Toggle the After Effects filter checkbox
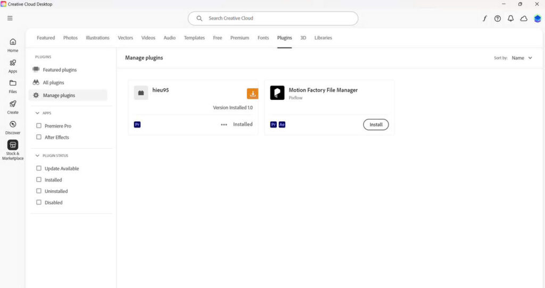Viewport: 545px width, 288px height. 39,137
